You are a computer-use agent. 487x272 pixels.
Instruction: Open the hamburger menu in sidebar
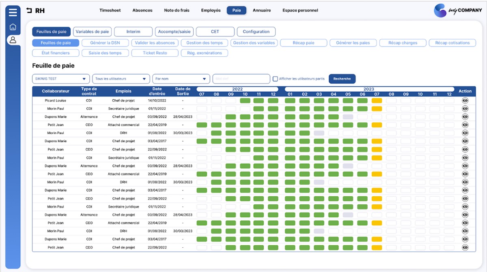point(13,12)
